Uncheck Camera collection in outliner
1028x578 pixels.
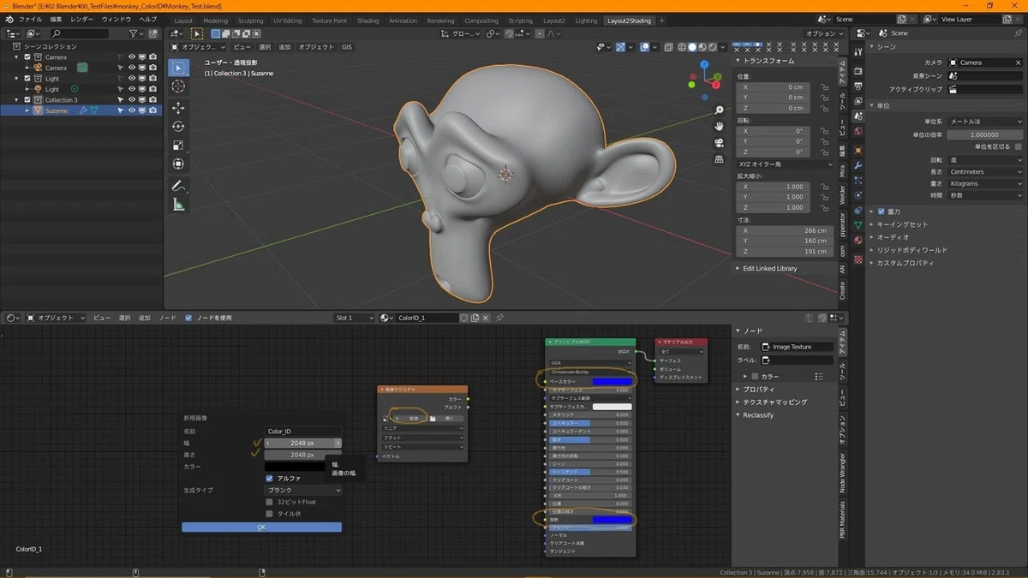pyautogui.click(x=27, y=57)
